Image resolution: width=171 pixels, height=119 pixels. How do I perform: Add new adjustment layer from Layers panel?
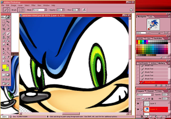pos(156,116)
